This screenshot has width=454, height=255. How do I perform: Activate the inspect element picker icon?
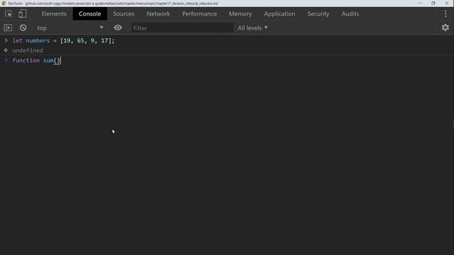point(9,13)
